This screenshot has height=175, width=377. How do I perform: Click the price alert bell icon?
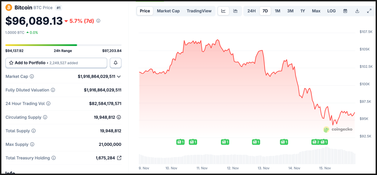(116, 63)
